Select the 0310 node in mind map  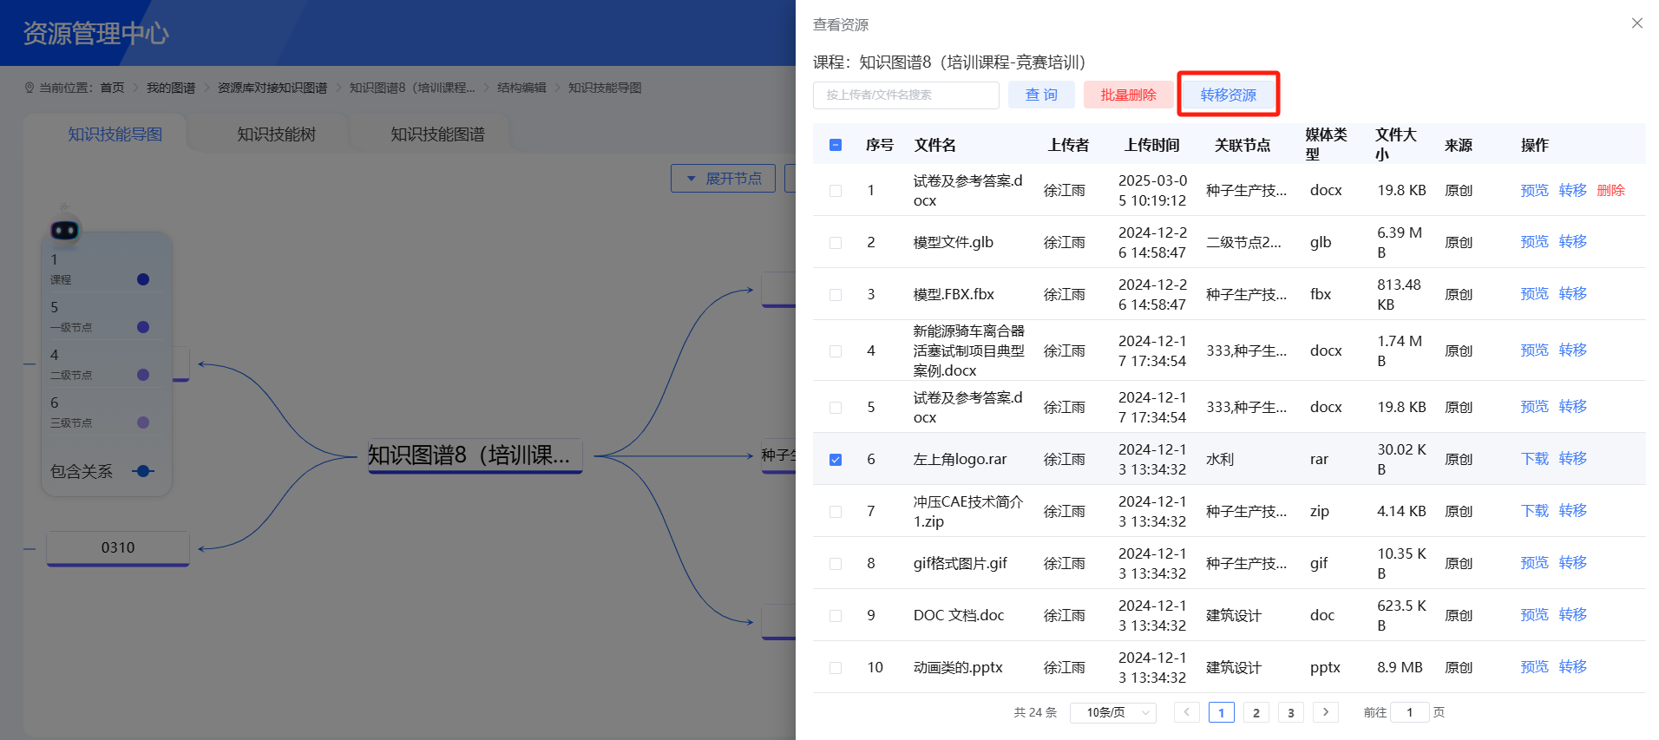coord(118,548)
